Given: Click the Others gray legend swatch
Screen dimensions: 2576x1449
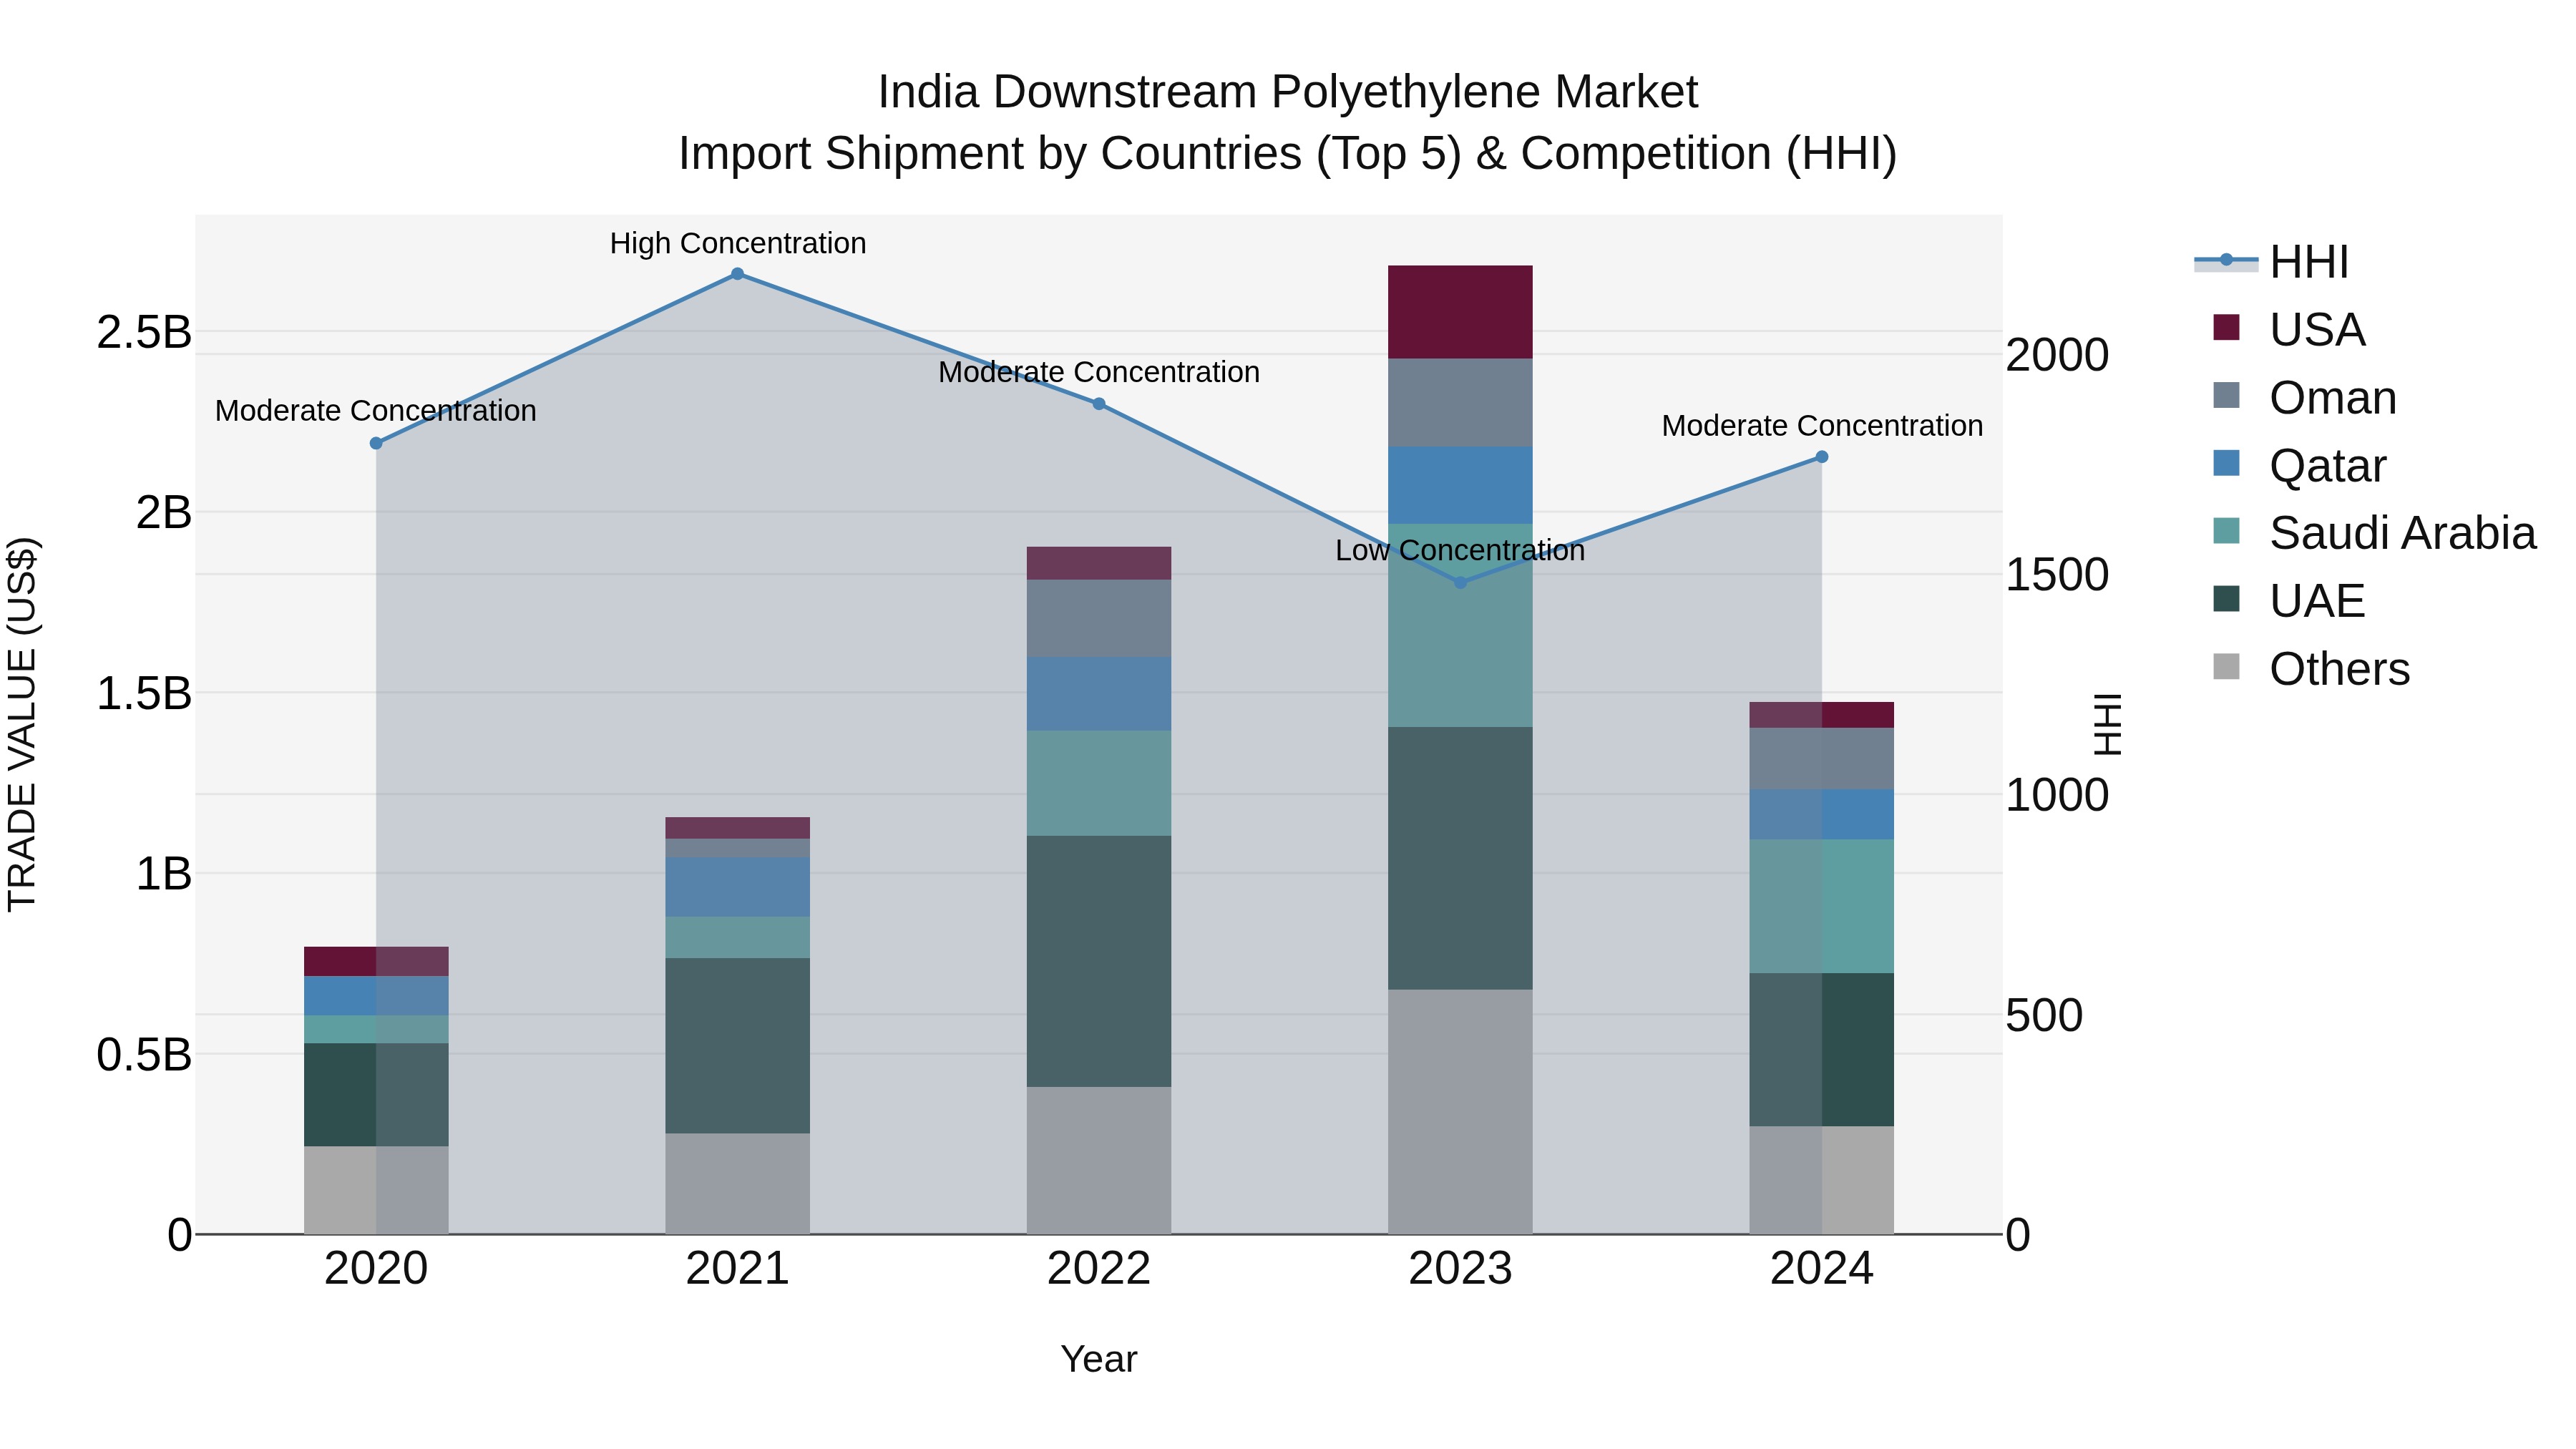Looking at the screenshot, I should point(2227,666).
